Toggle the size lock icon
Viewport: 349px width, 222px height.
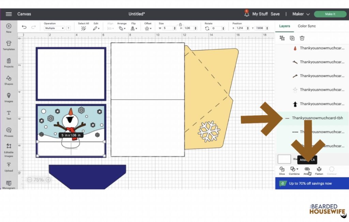(x=180, y=24)
